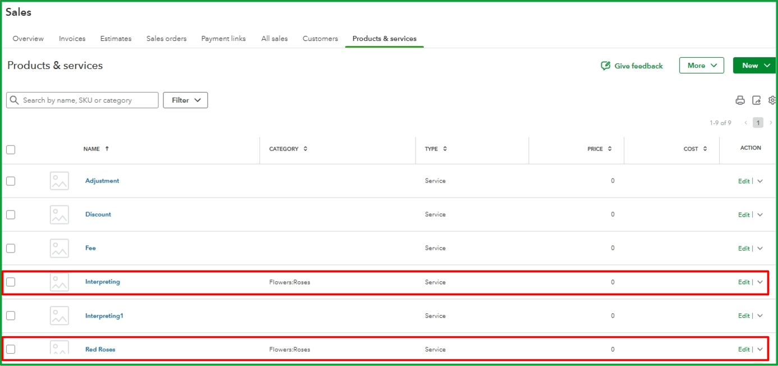Click the search magnifier icon
The image size is (778, 366).
[x=14, y=99]
